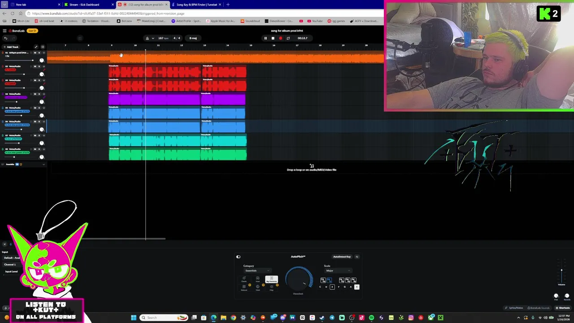Open the BandLab hamburger menu
The image size is (574, 323).
(x=4, y=31)
